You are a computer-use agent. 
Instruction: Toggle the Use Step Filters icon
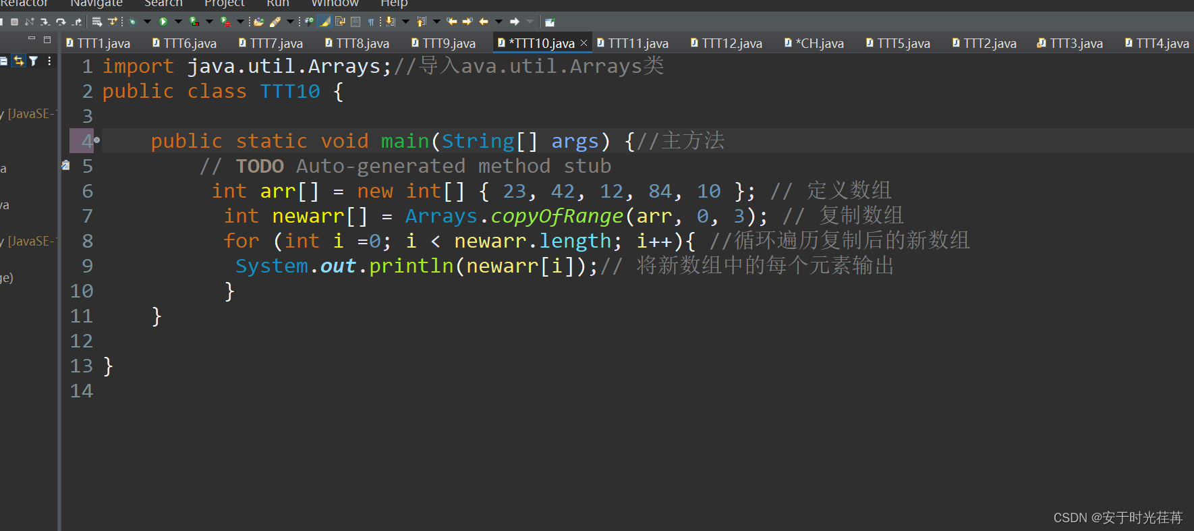113,22
